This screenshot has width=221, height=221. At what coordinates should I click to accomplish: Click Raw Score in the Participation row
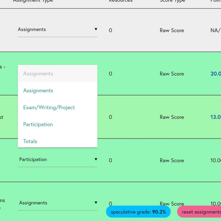(x=172, y=161)
